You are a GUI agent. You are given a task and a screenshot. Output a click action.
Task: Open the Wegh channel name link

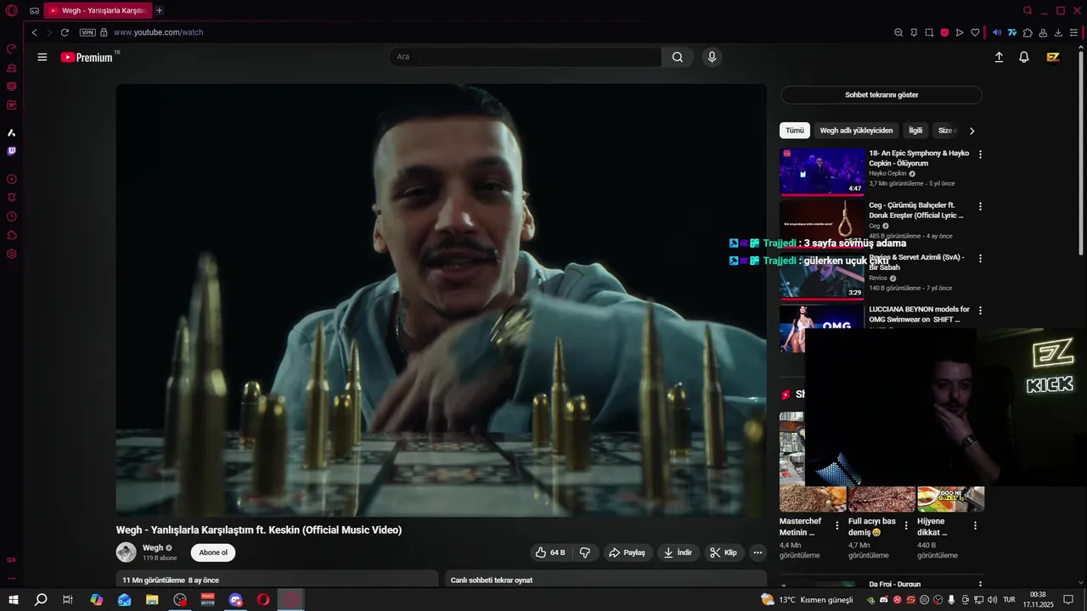tap(153, 548)
